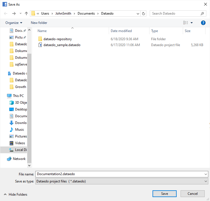Screen dimensions: 210x201
Task: Click the change view layout icon
Action: 186,23
